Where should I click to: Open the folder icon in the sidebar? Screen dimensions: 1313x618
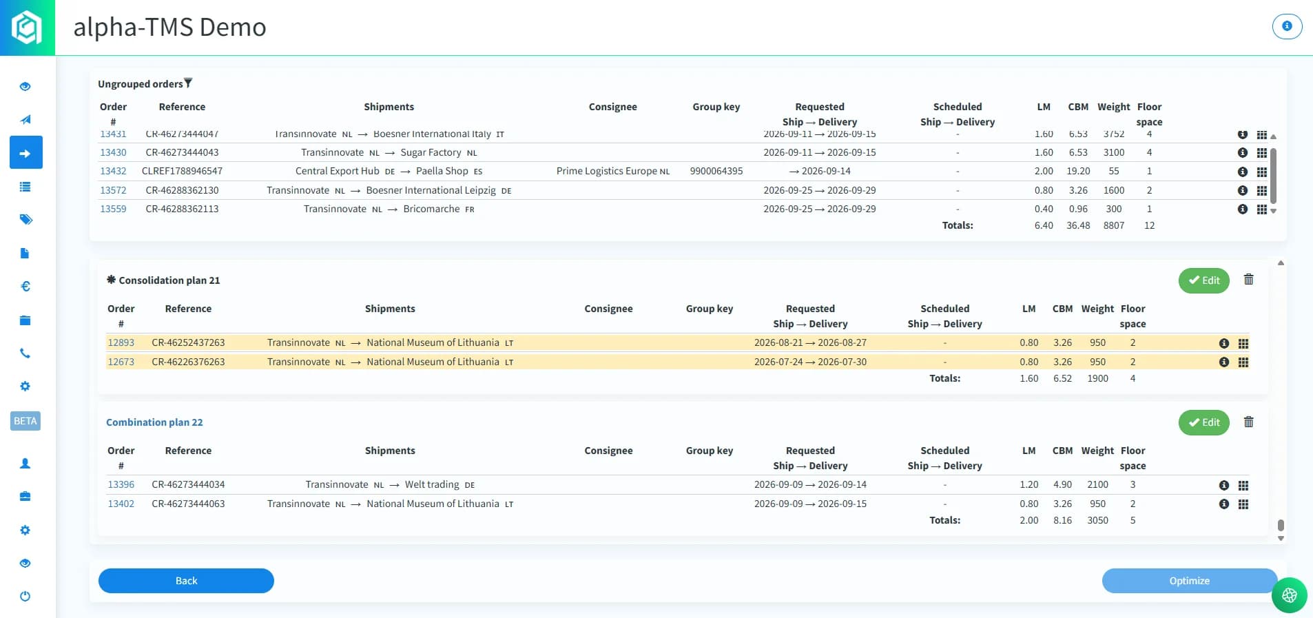click(x=25, y=320)
